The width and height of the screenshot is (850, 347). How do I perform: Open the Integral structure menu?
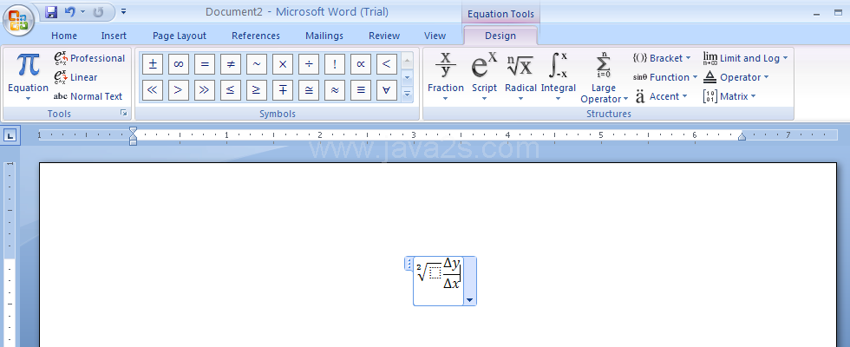coord(559,76)
